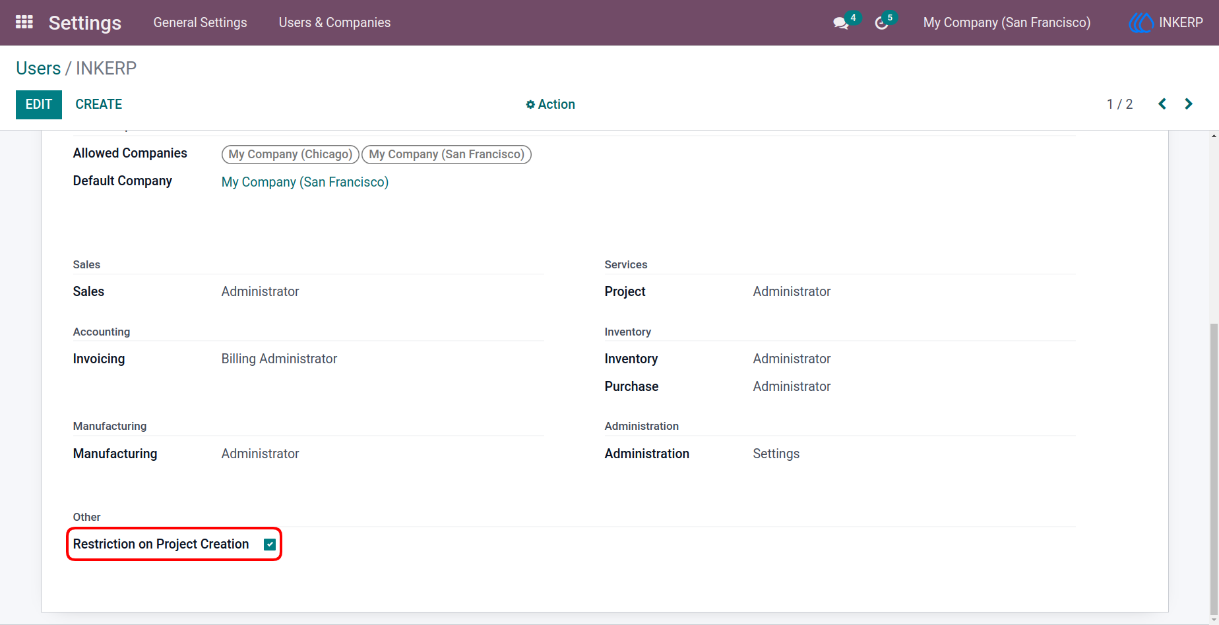Click the Project Administrator value
This screenshot has width=1219, height=625.
pos(792,291)
